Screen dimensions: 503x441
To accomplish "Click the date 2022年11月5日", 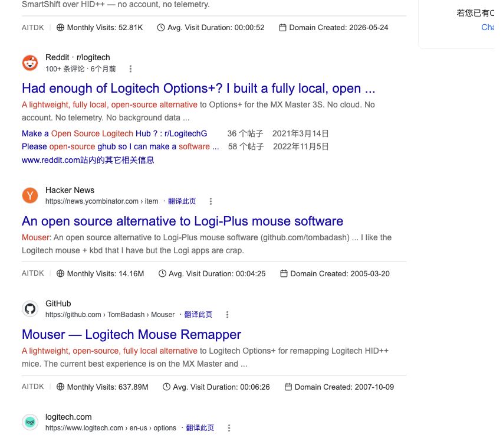I will [x=301, y=147].
